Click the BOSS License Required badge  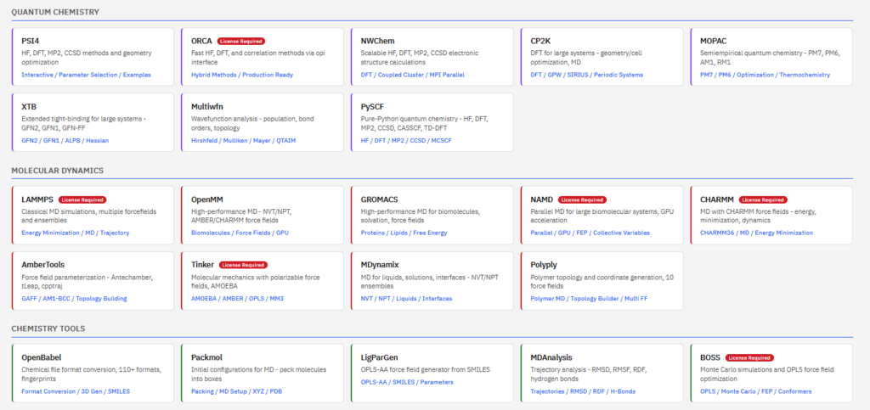[749, 357]
